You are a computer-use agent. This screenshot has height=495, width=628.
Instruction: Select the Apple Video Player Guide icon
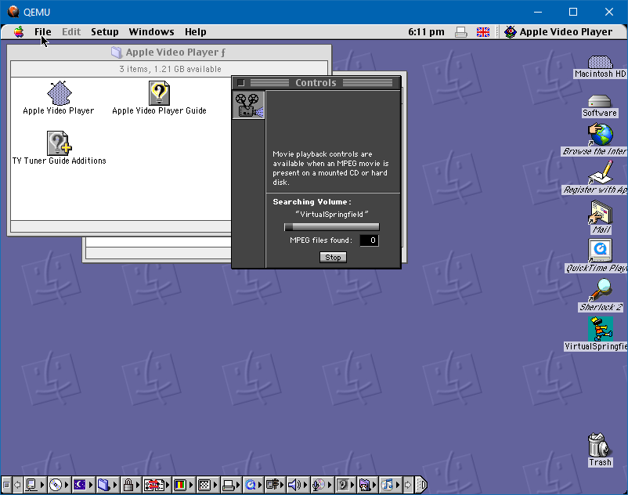pyautogui.click(x=159, y=94)
